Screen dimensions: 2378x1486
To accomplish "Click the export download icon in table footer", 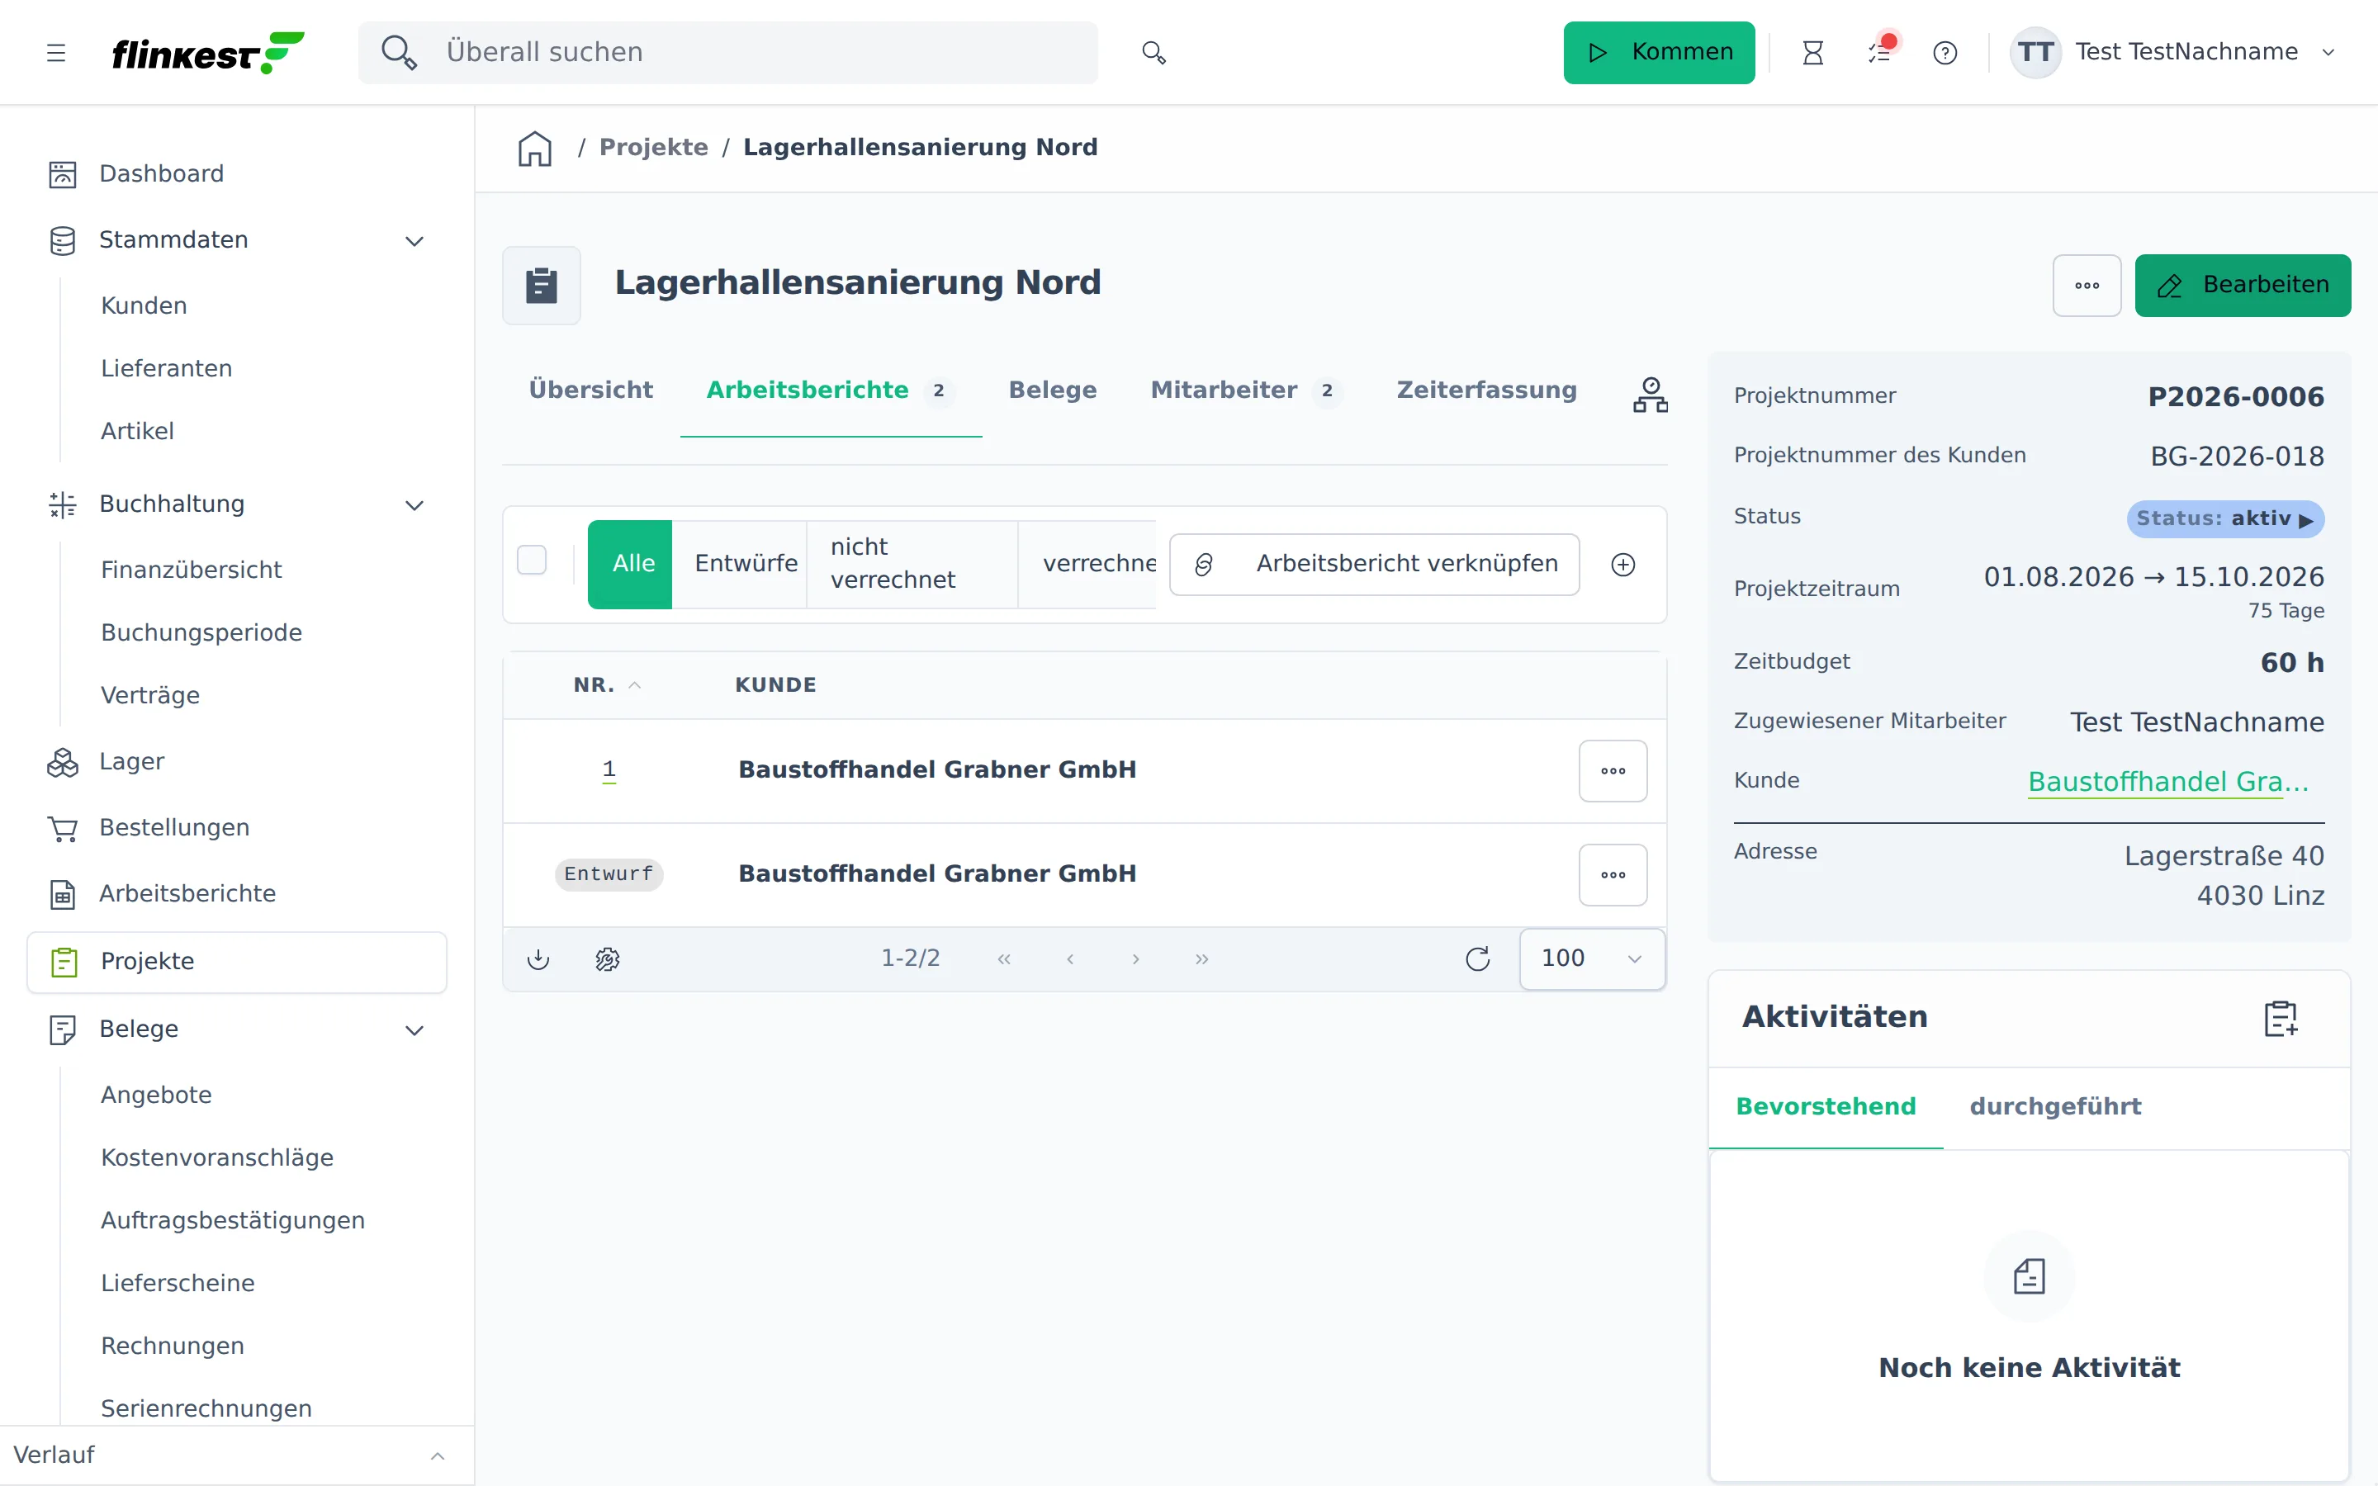I will (538, 959).
